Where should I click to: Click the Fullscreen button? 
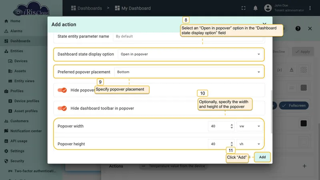[x=294, y=106]
